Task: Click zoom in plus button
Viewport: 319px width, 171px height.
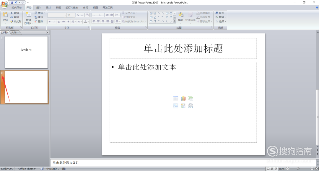Action: [x=312, y=169]
